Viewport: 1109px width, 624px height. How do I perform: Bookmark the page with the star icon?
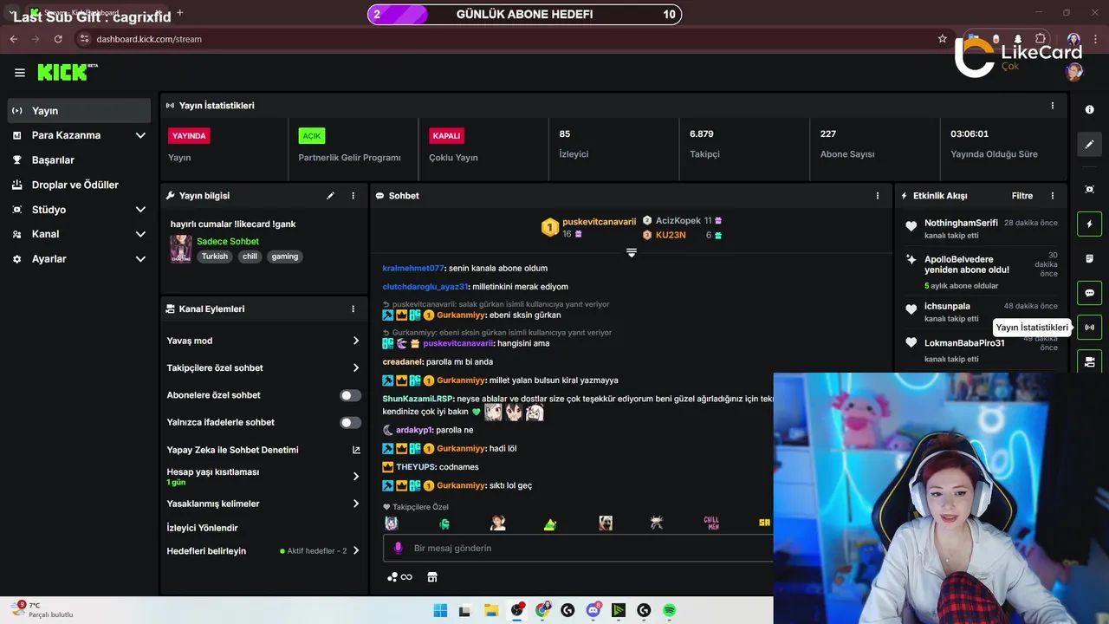(942, 39)
